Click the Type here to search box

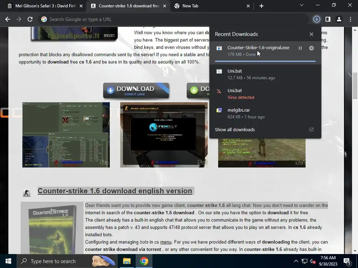coord(67,261)
